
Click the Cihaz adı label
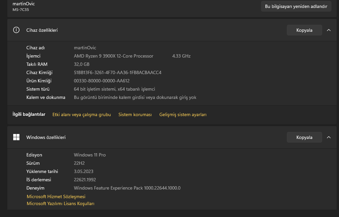35,48
